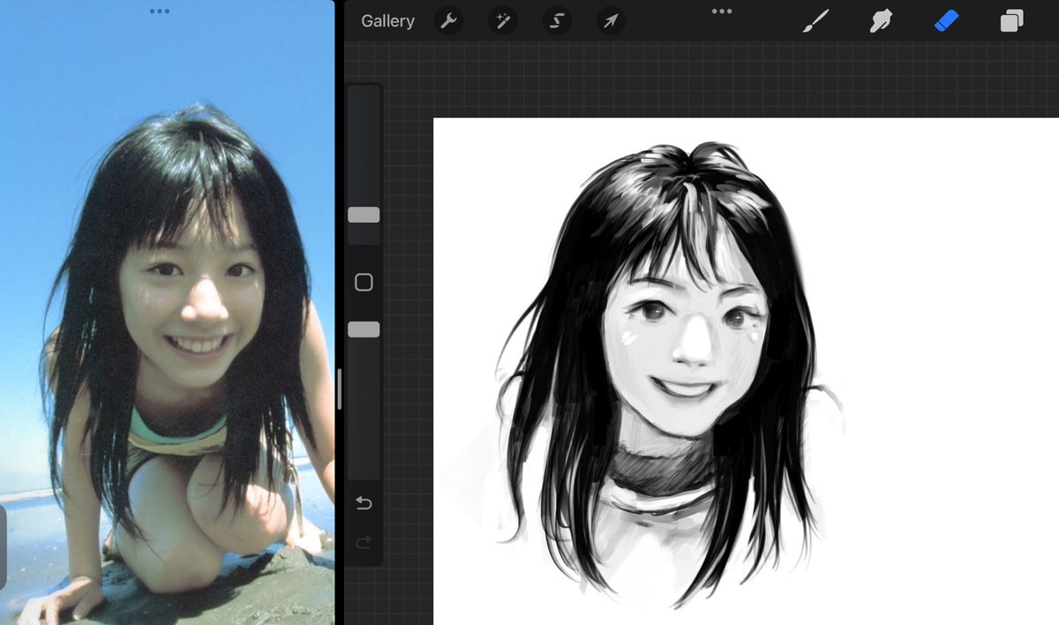Open the Actions menu with the wrench icon

click(449, 21)
